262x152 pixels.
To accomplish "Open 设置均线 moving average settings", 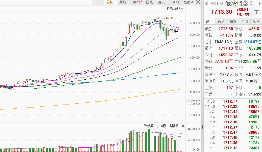I will 175,9.
